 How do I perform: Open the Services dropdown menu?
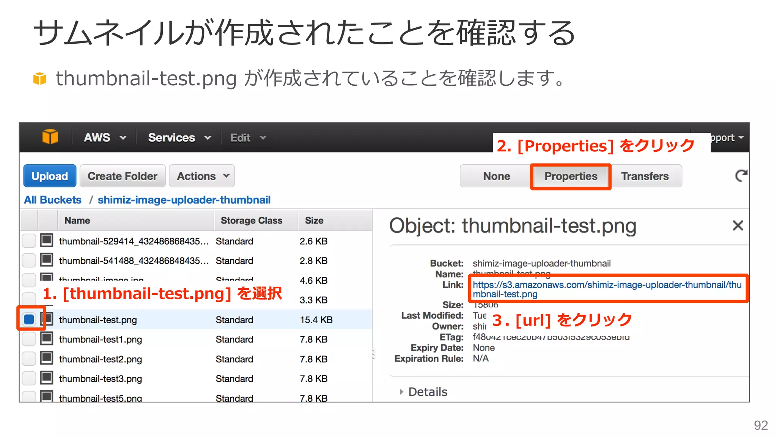pos(179,137)
